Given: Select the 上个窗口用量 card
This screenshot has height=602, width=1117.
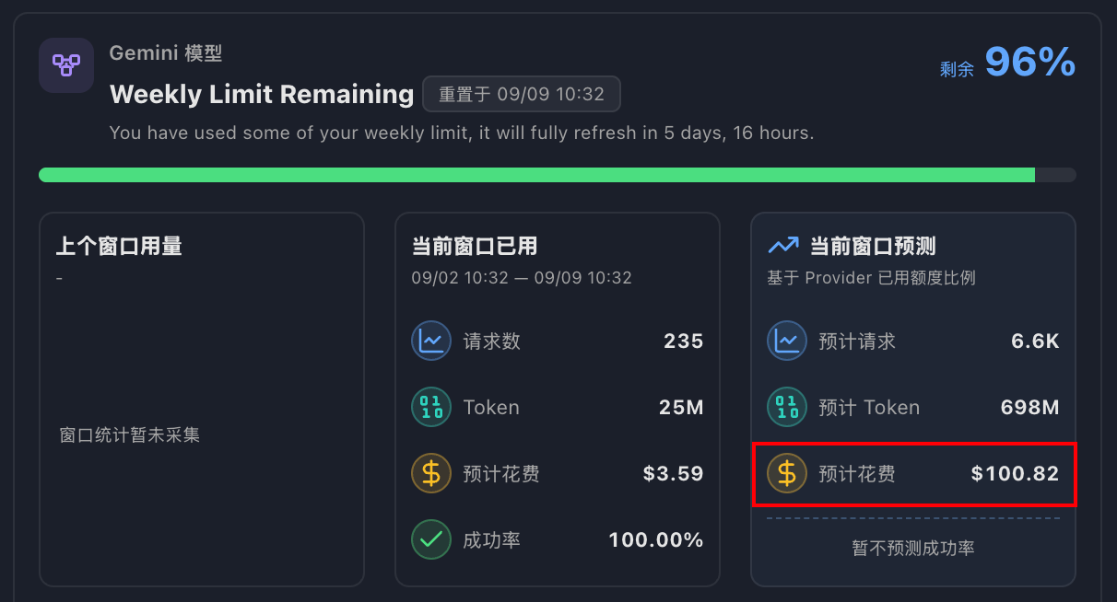Looking at the screenshot, I should [202, 399].
